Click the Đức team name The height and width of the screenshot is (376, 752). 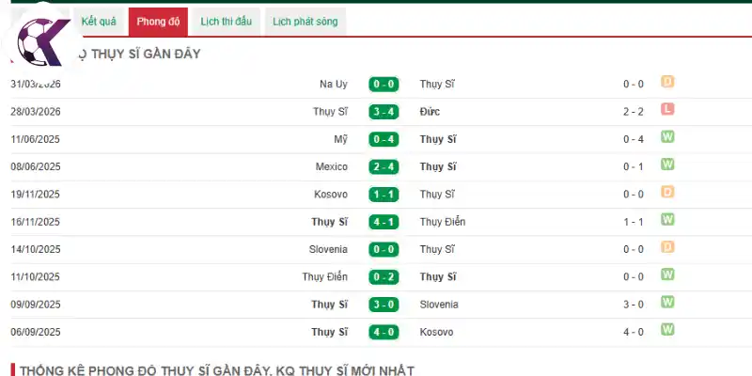pos(430,112)
